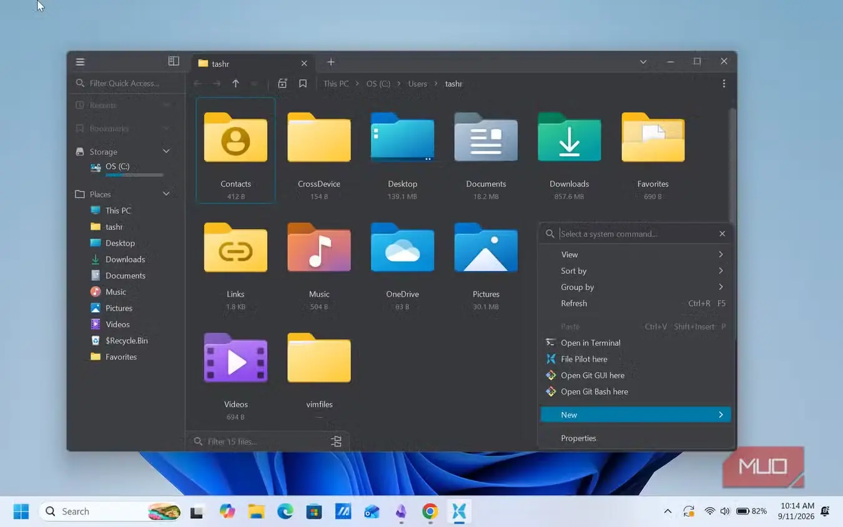Select the Pictures folder icon in grid
This screenshot has width=843, height=527.
(486, 248)
